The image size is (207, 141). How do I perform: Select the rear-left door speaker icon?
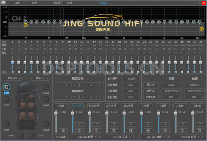6,124
